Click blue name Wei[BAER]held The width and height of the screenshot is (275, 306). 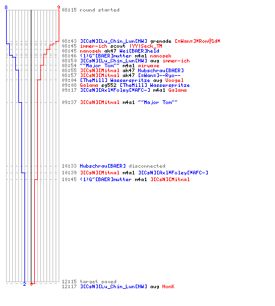point(139,51)
